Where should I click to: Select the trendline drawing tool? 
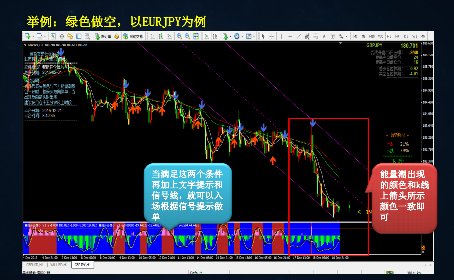point(298,36)
